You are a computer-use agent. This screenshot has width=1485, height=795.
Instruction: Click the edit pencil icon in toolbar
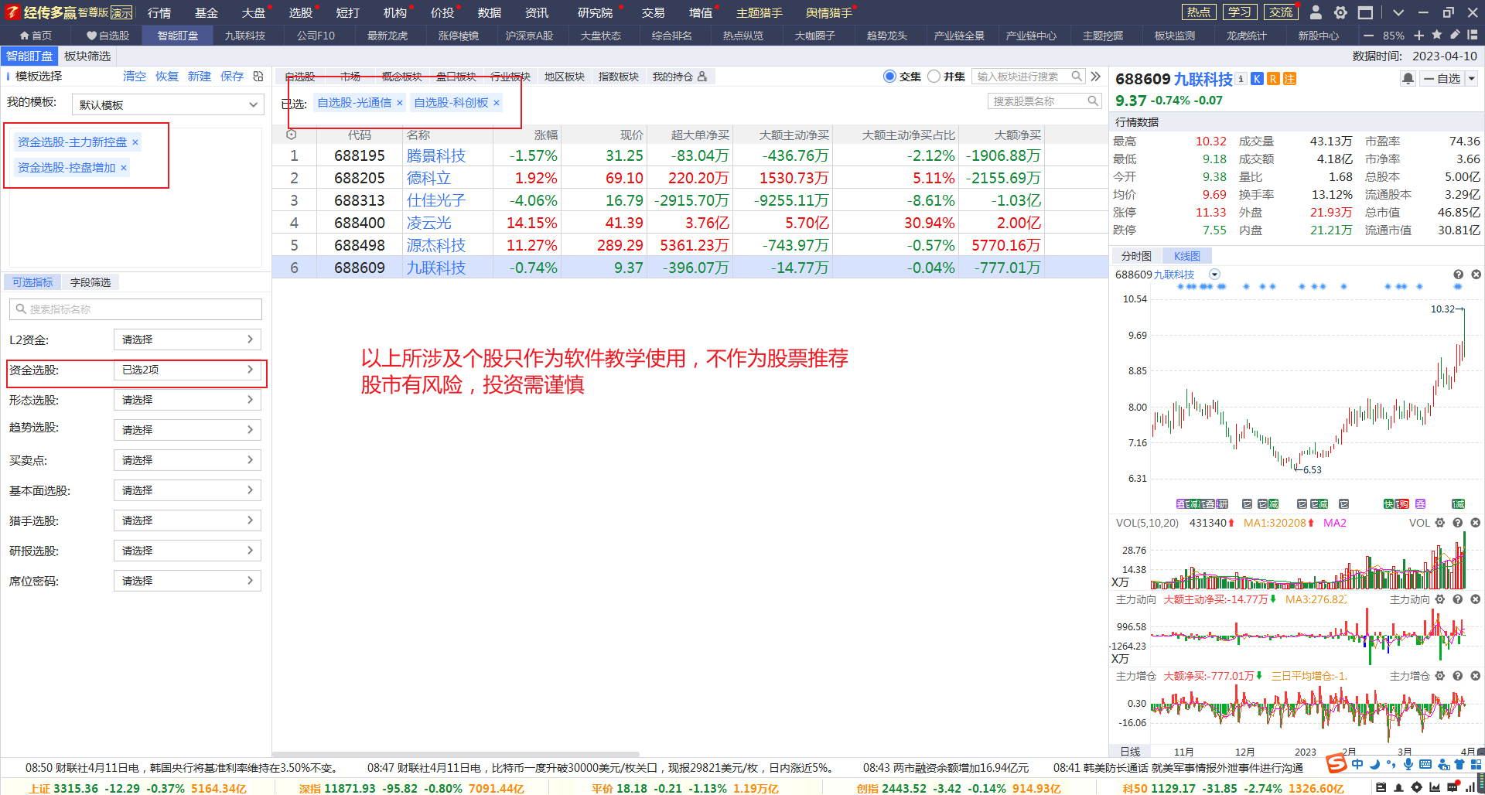coord(1454,35)
